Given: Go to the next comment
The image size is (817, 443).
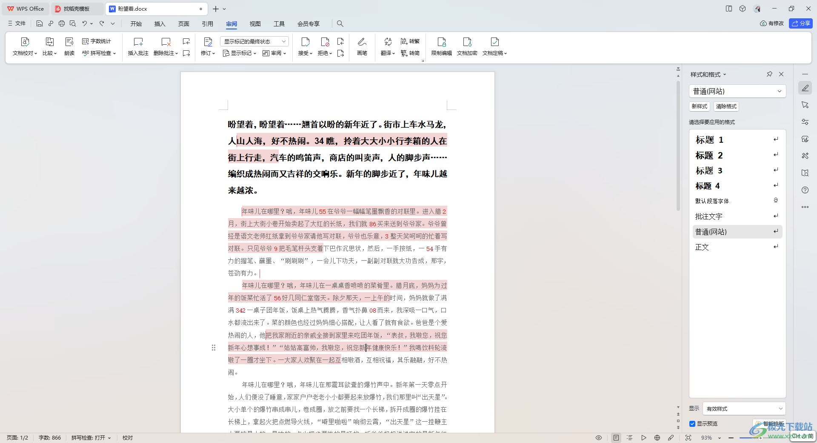Looking at the screenshot, I should (x=186, y=53).
